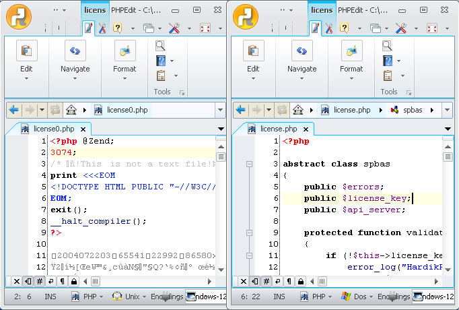Toggle the X button under the license0.php editor
The width and height of the screenshot is (459, 310).
pyautogui.click(x=17, y=282)
